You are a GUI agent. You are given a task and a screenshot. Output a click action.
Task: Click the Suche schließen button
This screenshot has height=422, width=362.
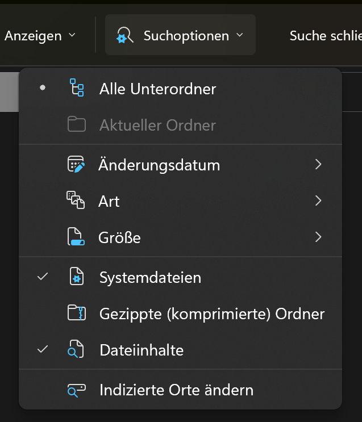coord(325,35)
